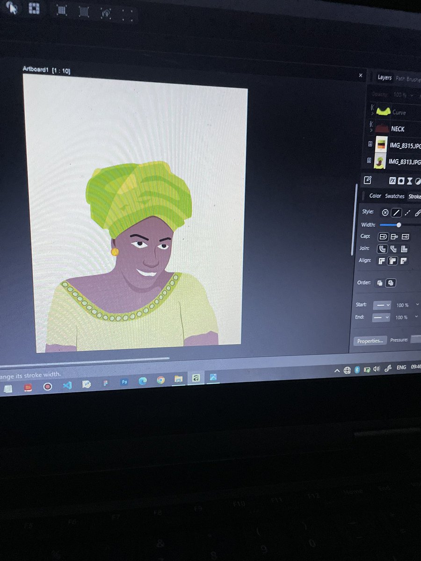
Task: Choose the Solid Line stroke style
Action: click(x=396, y=213)
